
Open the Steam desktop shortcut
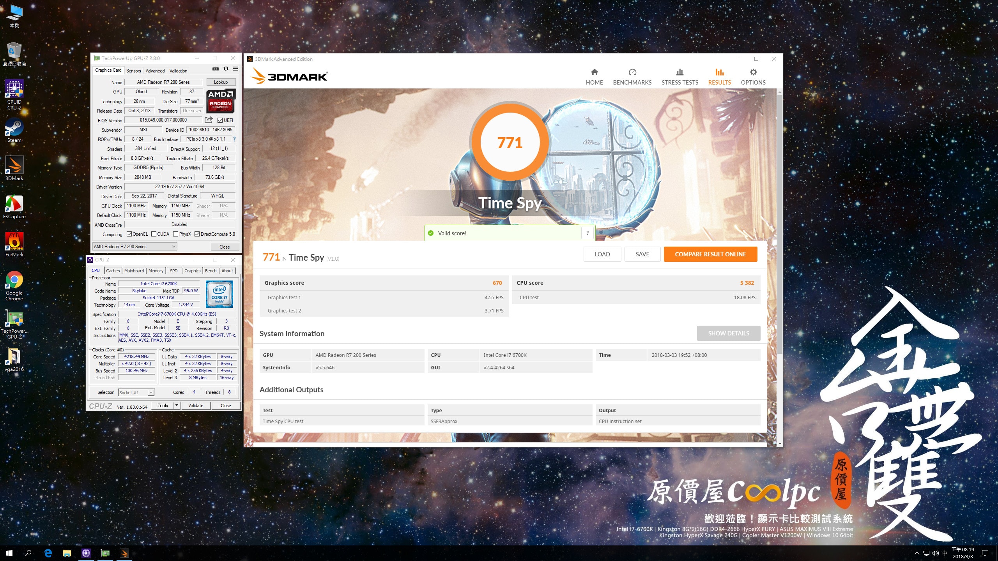[14, 131]
